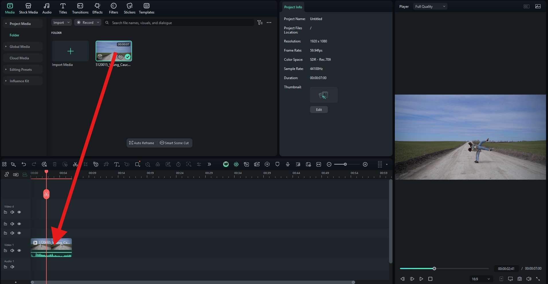
Task: Click the player compare view icon at top
Action: 526,6
